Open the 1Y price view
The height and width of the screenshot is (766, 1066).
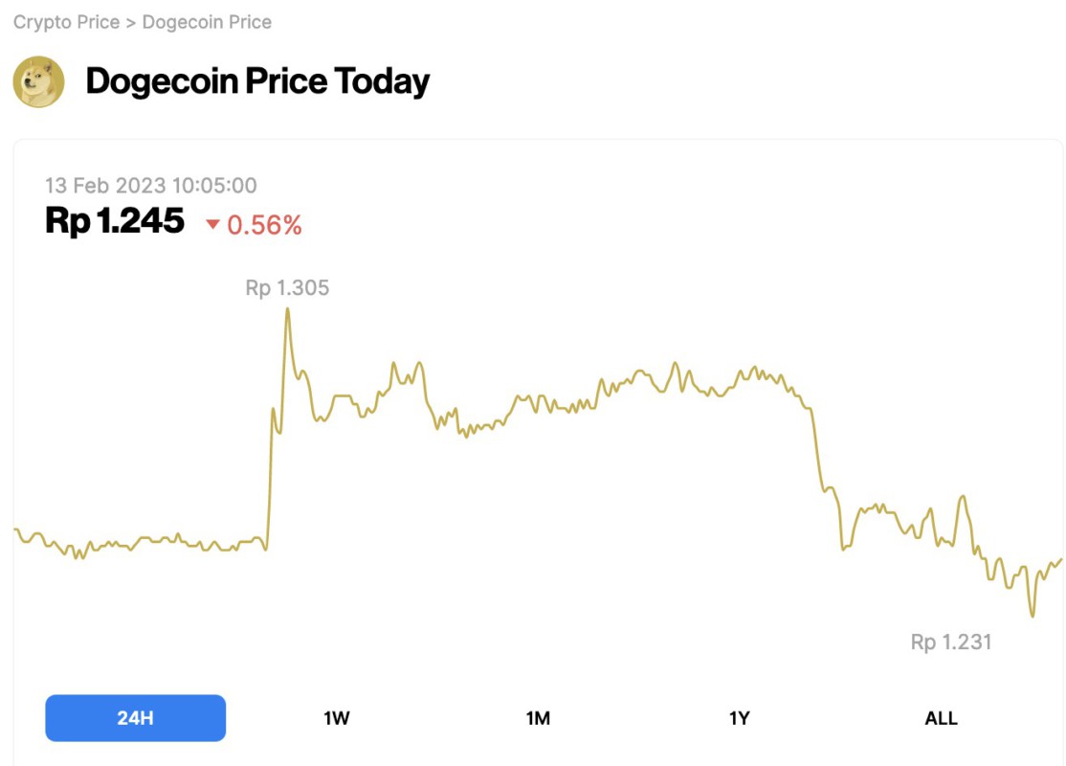click(741, 717)
